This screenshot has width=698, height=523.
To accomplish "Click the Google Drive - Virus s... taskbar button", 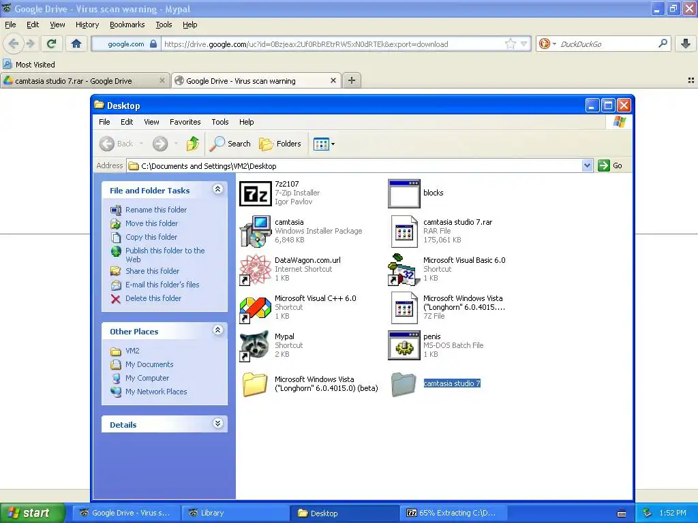I will (127, 513).
